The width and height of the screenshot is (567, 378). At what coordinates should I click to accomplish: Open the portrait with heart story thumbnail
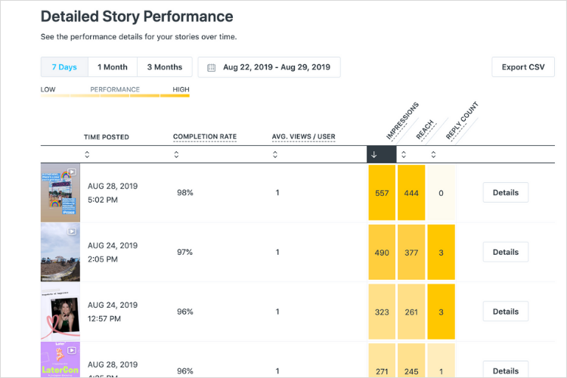pos(60,311)
